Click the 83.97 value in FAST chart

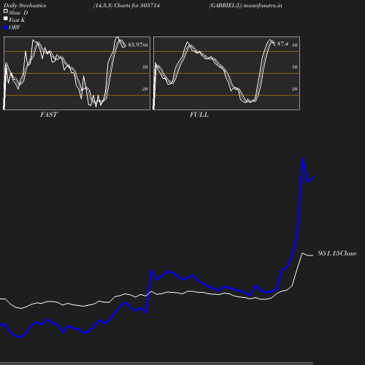click(x=135, y=45)
